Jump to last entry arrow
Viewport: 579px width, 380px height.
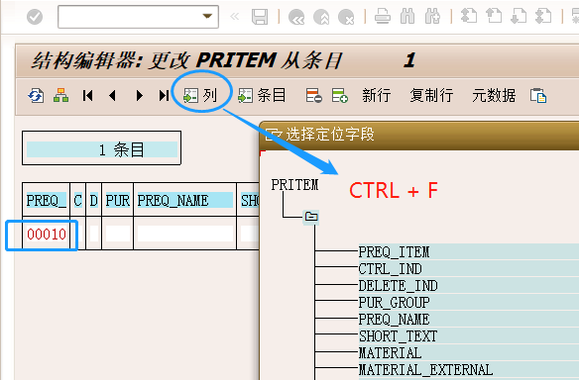(x=164, y=96)
